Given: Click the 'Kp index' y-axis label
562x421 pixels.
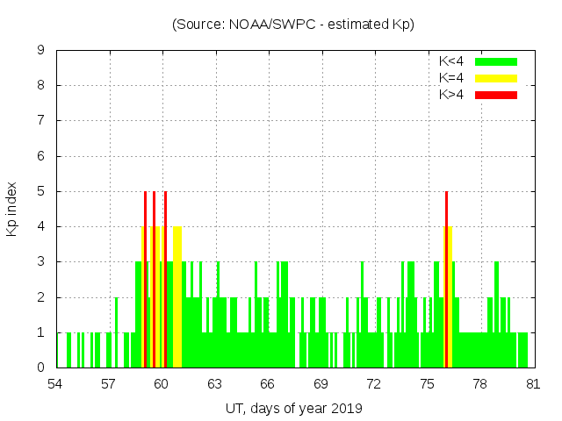Looking at the screenshot, I should coord(12,209).
